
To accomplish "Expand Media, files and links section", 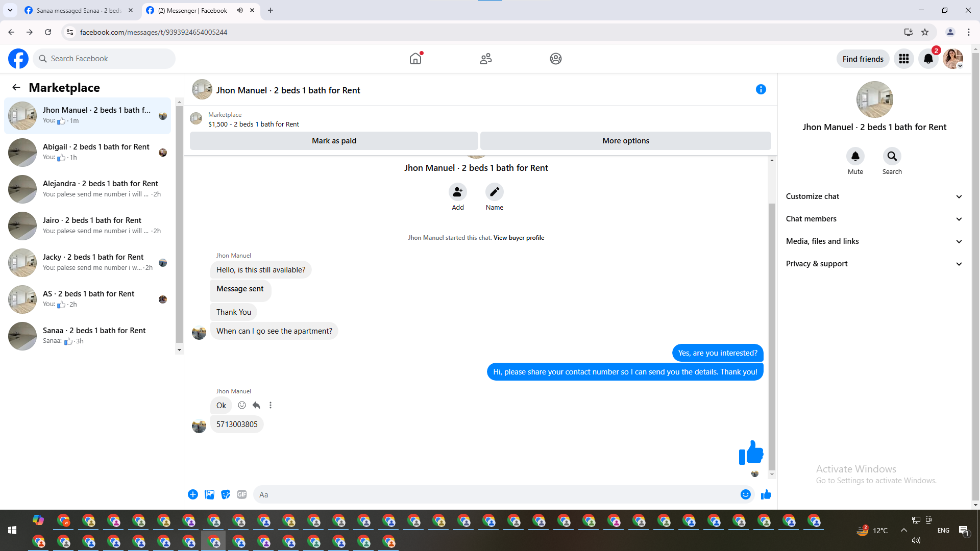I will 874,241.
